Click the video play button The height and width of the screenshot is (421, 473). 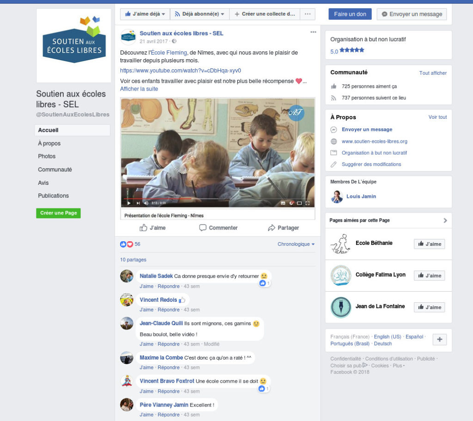pos(129,203)
